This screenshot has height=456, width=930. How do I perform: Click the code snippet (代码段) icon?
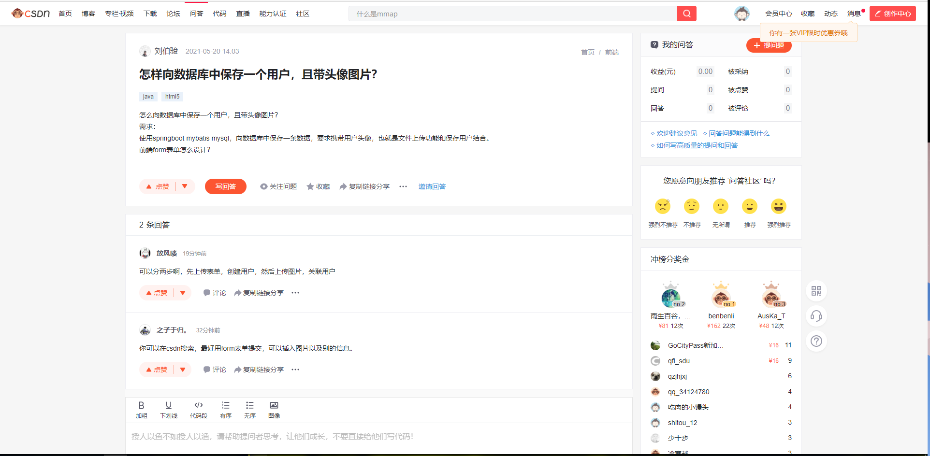coord(198,409)
